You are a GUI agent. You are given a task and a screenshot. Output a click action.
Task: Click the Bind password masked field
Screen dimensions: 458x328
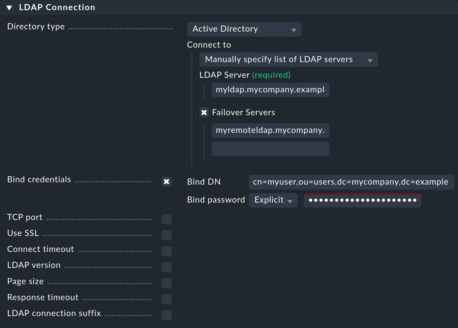(x=363, y=200)
